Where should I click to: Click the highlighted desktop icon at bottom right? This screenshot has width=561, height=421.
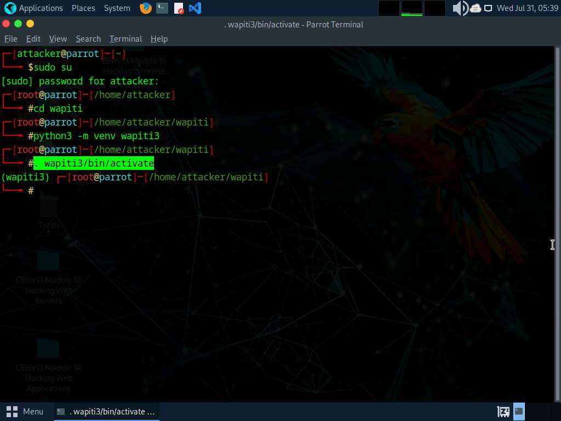coord(519,411)
